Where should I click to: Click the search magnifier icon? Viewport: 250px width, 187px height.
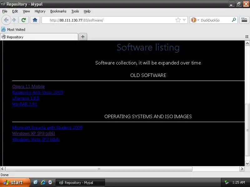click(234, 20)
